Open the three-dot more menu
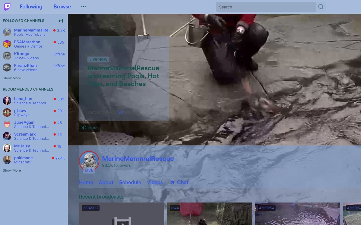Screen dimensions: 361x225 [83, 7]
